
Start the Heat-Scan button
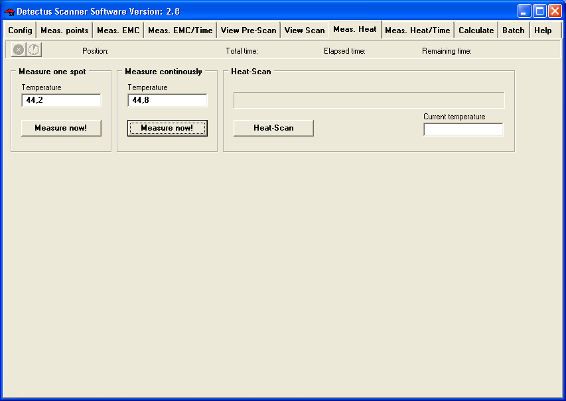(273, 128)
